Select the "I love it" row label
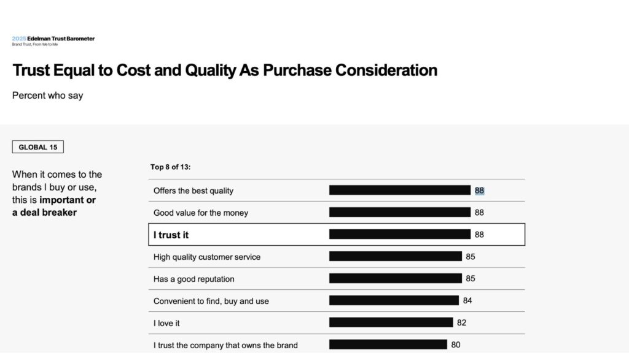This screenshot has width=629, height=353. (166, 323)
